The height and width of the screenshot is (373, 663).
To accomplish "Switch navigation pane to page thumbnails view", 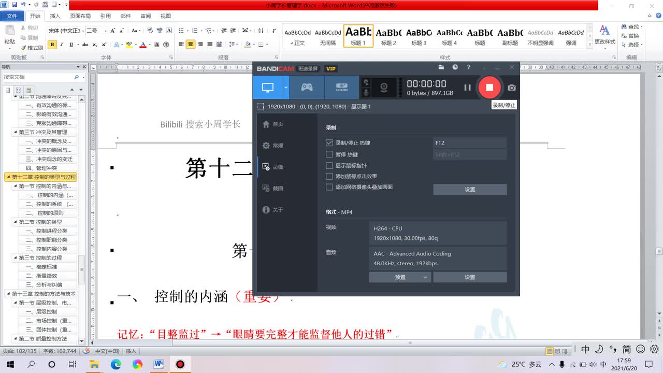I will pos(18,90).
